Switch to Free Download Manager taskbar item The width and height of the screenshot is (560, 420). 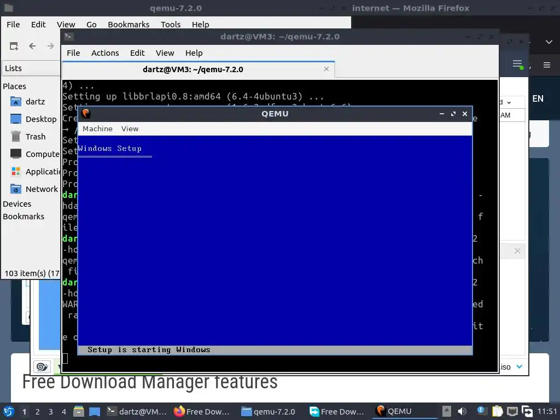pos(337,411)
